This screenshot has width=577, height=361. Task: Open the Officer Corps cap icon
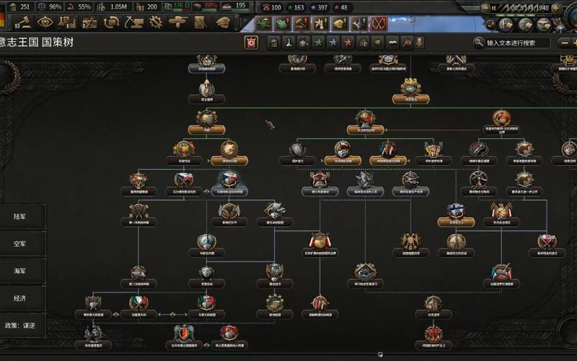pyautogui.click(x=222, y=22)
